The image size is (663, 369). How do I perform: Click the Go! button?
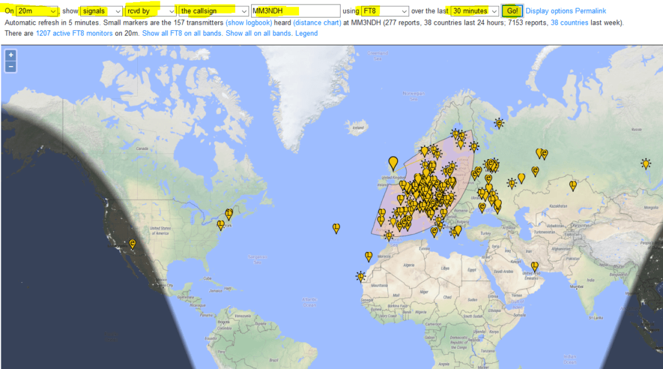(x=512, y=11)
